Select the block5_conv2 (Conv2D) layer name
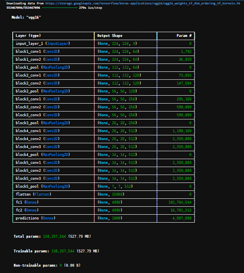 (38, 171)
